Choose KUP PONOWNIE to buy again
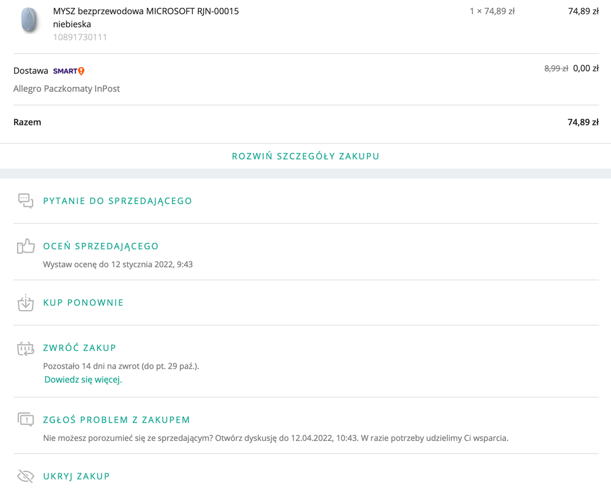Image resolution: width=611 pixels, height=488 pixels. pyautogui.click(x=83, y=303)
